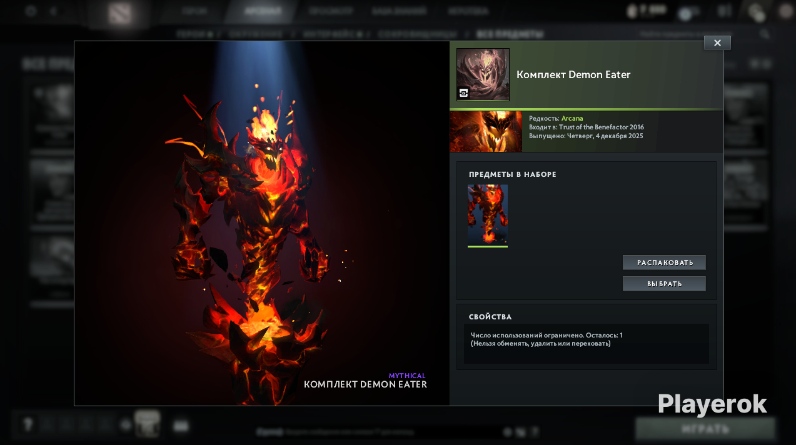Click the MYTHICAL label in the preview
The image size is (796, 445).
[407, 376]
